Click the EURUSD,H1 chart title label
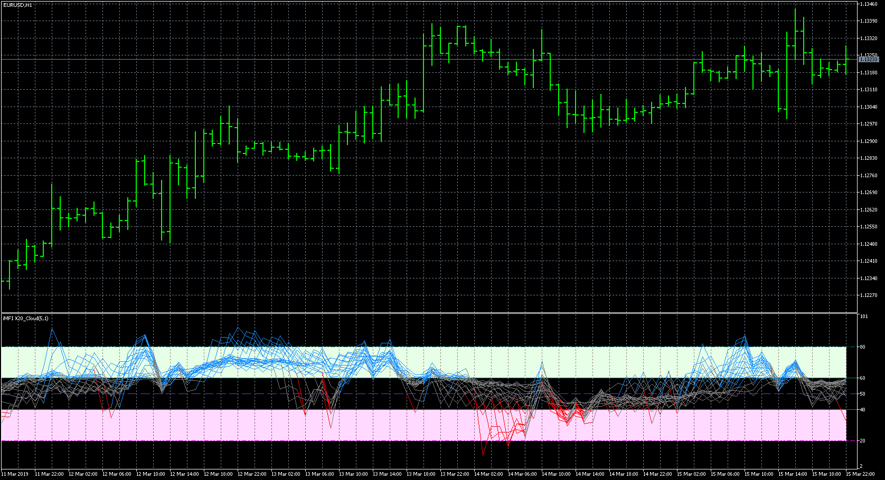This screenshot has width=885, height=480. click(x=17, y=5)
